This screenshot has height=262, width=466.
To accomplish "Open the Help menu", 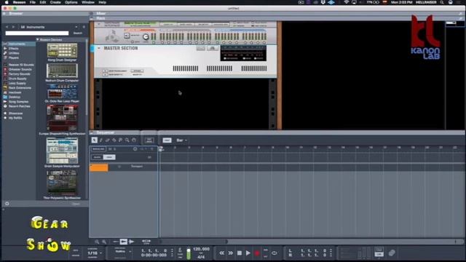I will click(102, 2).
